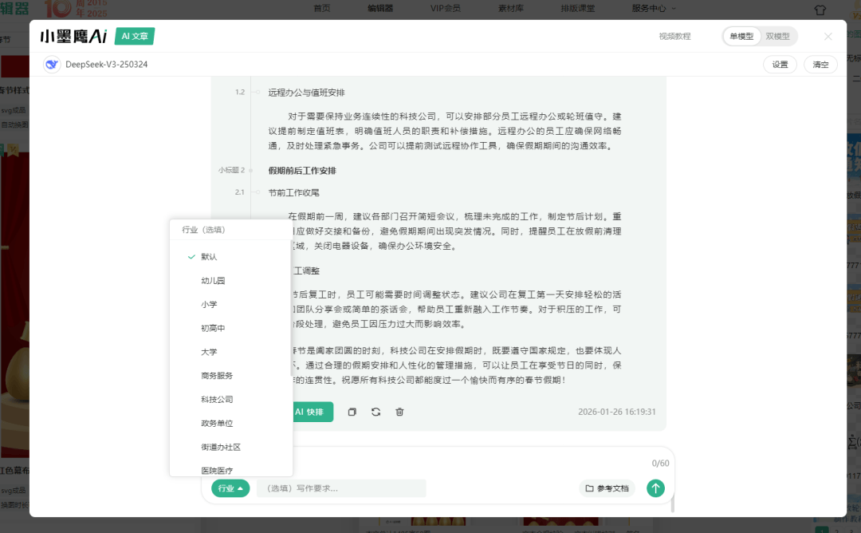
Task: Copy the generated article with copy icon
Action: pyautogui.click(x=352, y=412)
